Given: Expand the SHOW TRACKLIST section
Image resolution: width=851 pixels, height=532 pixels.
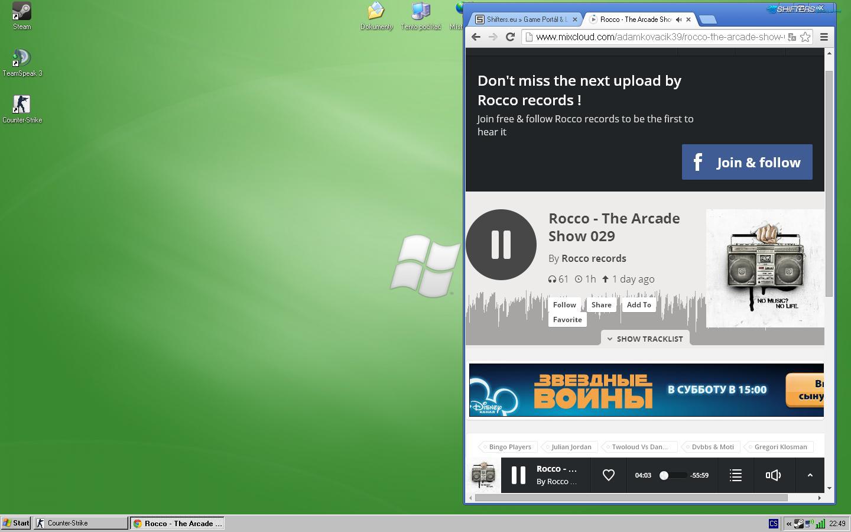Looking at the screenshot, I should click(645, 339).
